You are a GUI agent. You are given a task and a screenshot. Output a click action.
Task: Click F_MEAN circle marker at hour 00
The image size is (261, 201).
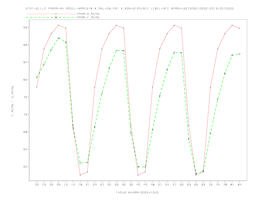pyautogui.click(x=37, y=78)
